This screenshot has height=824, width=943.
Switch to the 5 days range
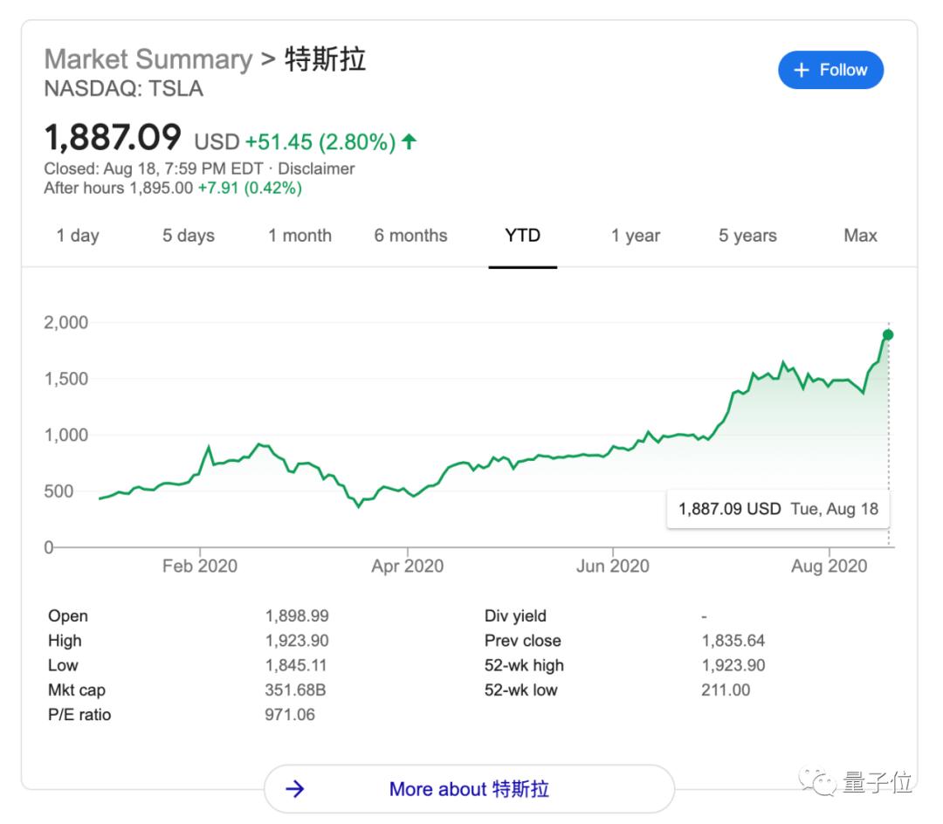point(188,236)
